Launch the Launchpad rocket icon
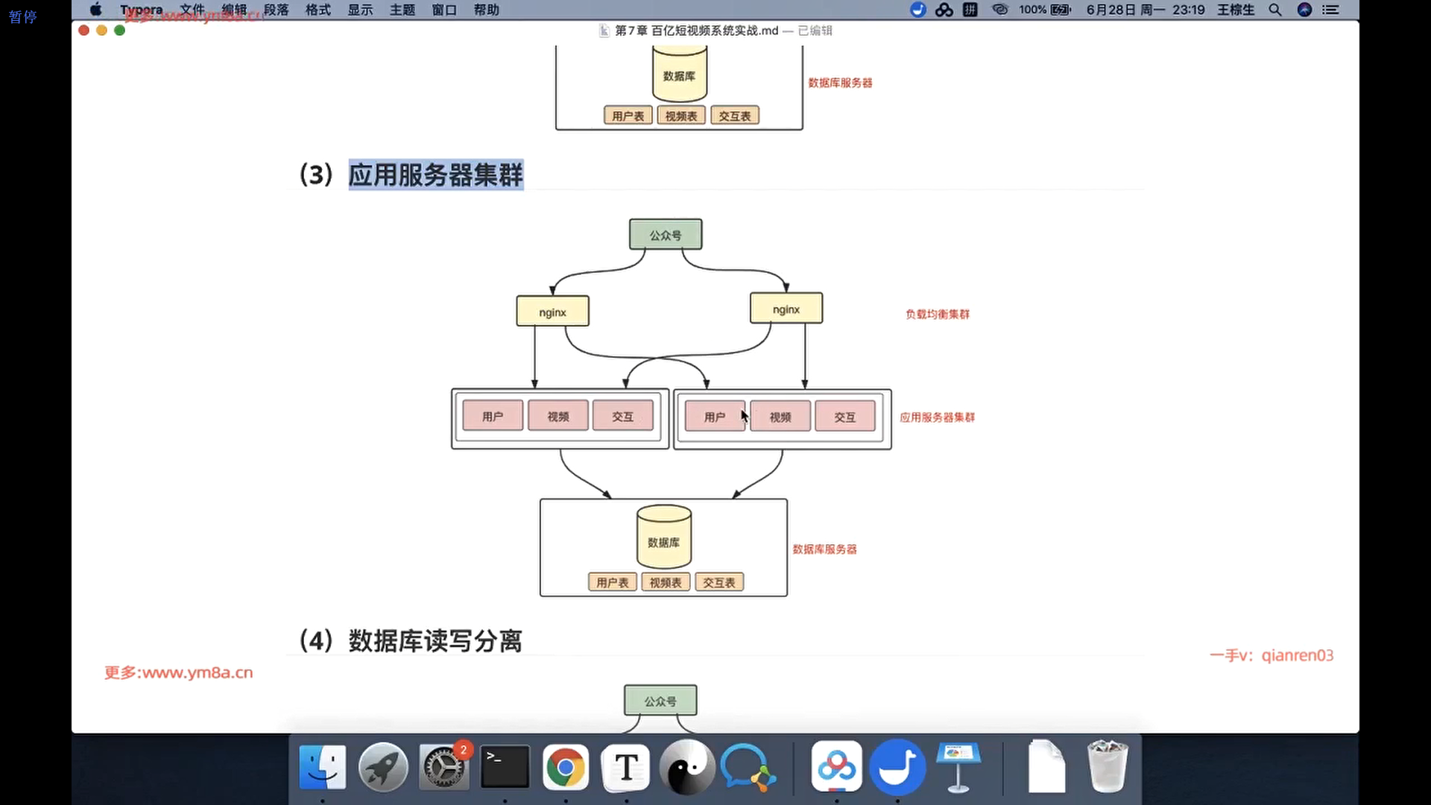 [383, 768]
